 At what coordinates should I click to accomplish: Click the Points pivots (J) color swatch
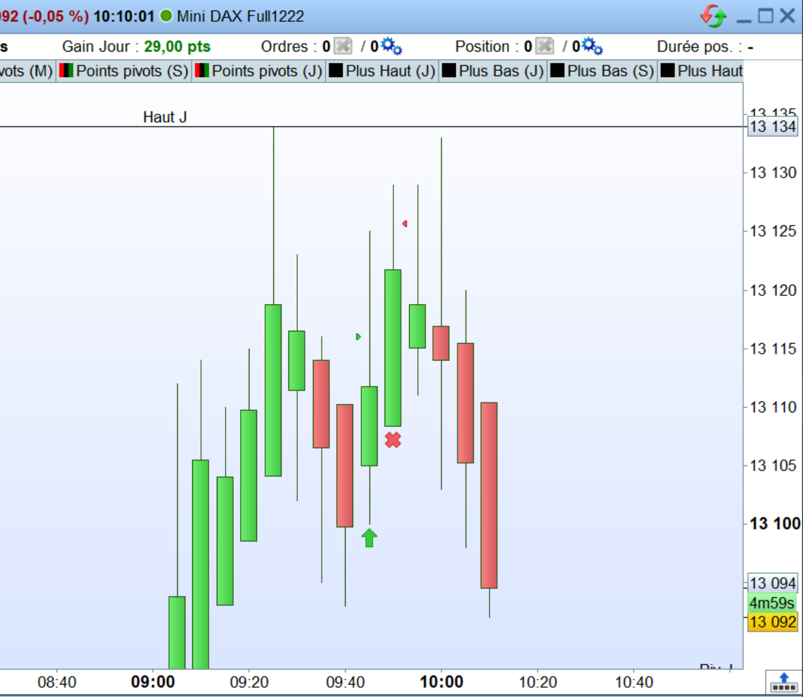(x=202, y=71)
